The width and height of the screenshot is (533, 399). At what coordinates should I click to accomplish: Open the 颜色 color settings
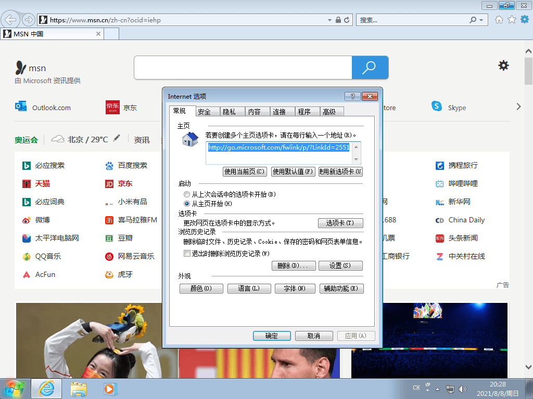point(201,288)
